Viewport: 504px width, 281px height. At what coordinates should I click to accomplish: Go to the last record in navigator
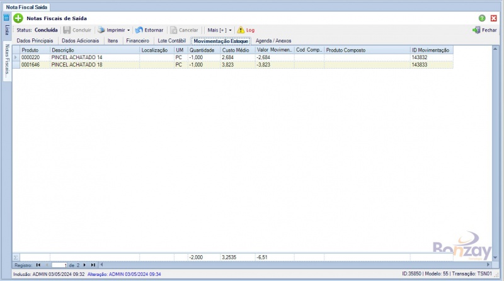pos(93,265)
